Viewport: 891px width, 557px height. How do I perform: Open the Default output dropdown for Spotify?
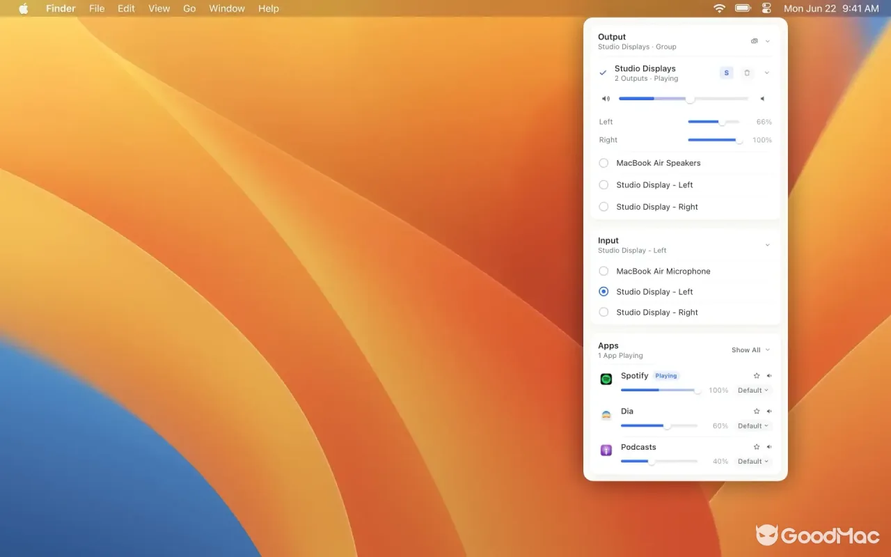pyautogui.click(x=754, y=391)
